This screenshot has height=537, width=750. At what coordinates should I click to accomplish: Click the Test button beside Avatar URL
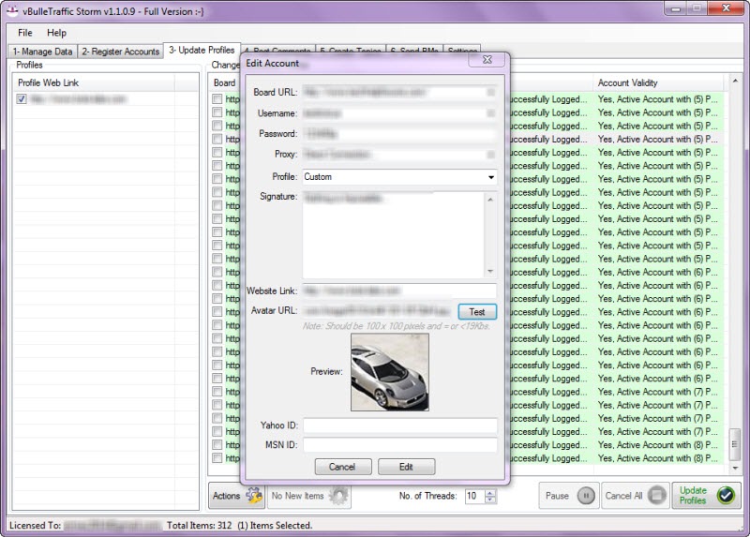(477, 312)
